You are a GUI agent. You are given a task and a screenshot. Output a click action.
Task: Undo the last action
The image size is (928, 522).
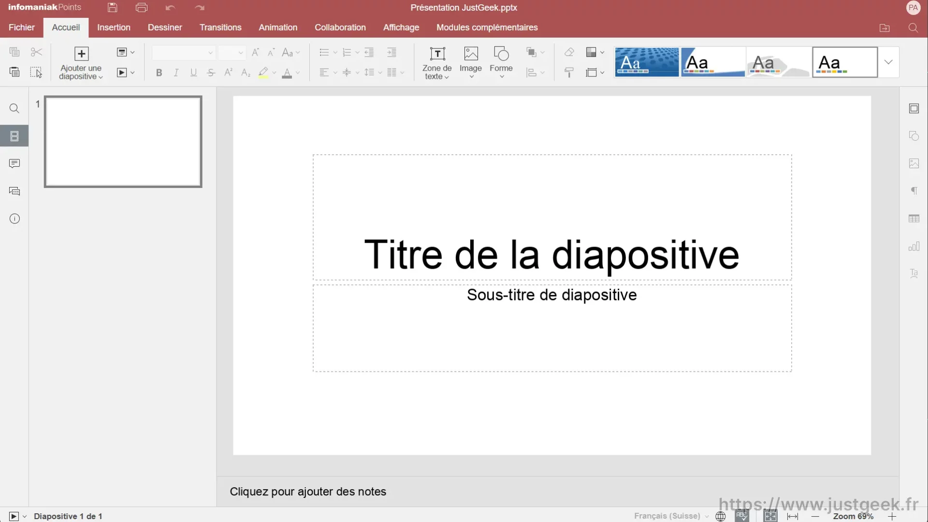[170, 8]
